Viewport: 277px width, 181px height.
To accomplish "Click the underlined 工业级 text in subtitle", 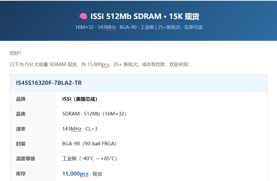I will 147,27.
